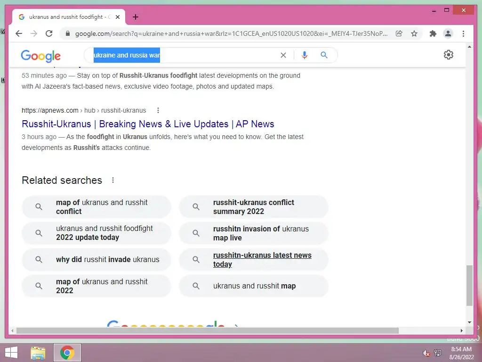Click the '3 hours ago' AP News snippet text
The height and width of the screenshot is (362, 482).
(x=162, y=142)
